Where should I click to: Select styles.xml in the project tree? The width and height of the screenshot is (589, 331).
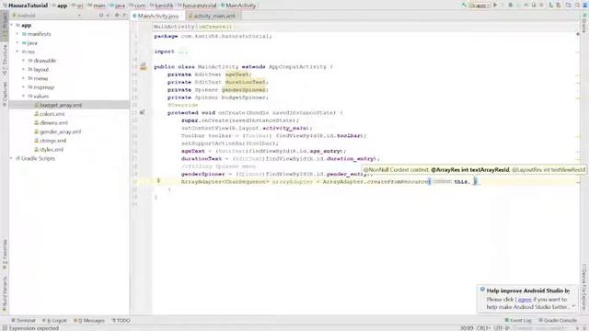pos(52,149)
